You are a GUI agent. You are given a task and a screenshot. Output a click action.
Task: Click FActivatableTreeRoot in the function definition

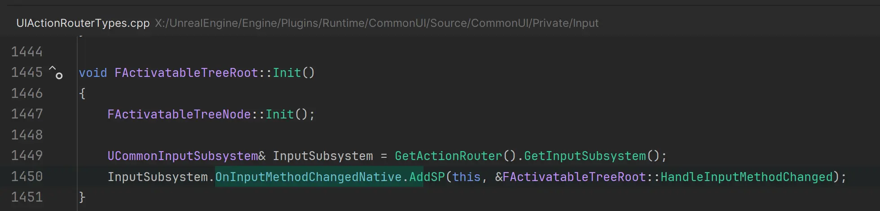pos(186,73)
